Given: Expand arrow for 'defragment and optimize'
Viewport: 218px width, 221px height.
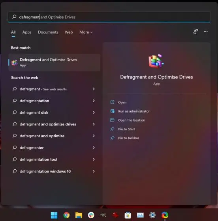Looking at the screenshot, I should [94, 136].
